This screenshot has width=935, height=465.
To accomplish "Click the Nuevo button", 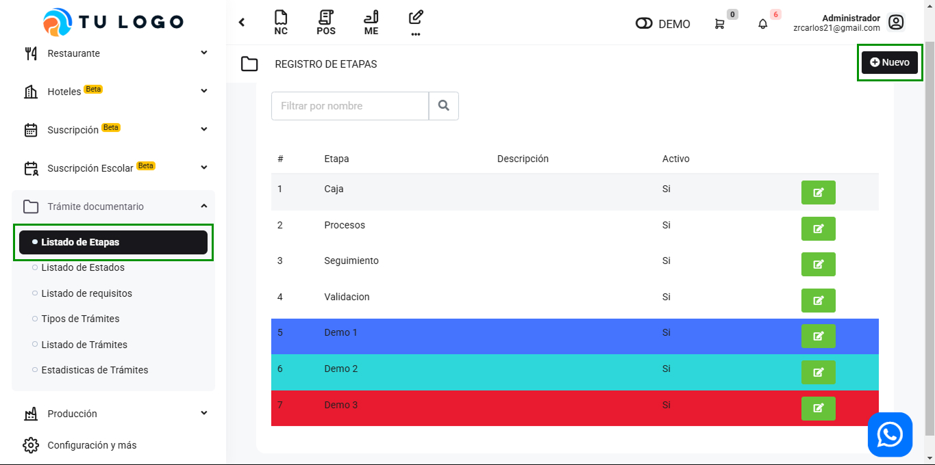I will coord(889,62).
